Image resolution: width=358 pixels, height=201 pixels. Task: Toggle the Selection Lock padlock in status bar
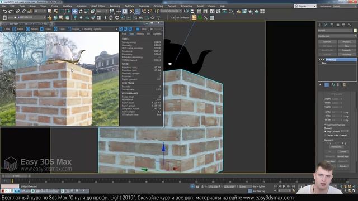pyautogui.click(x=197, y=186)
